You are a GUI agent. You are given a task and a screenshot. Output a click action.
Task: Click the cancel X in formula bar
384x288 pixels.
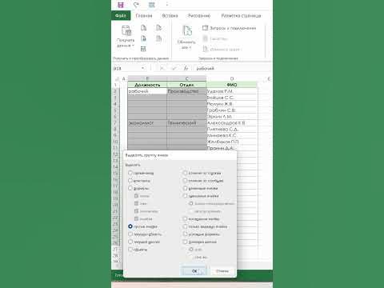point(162,69)
